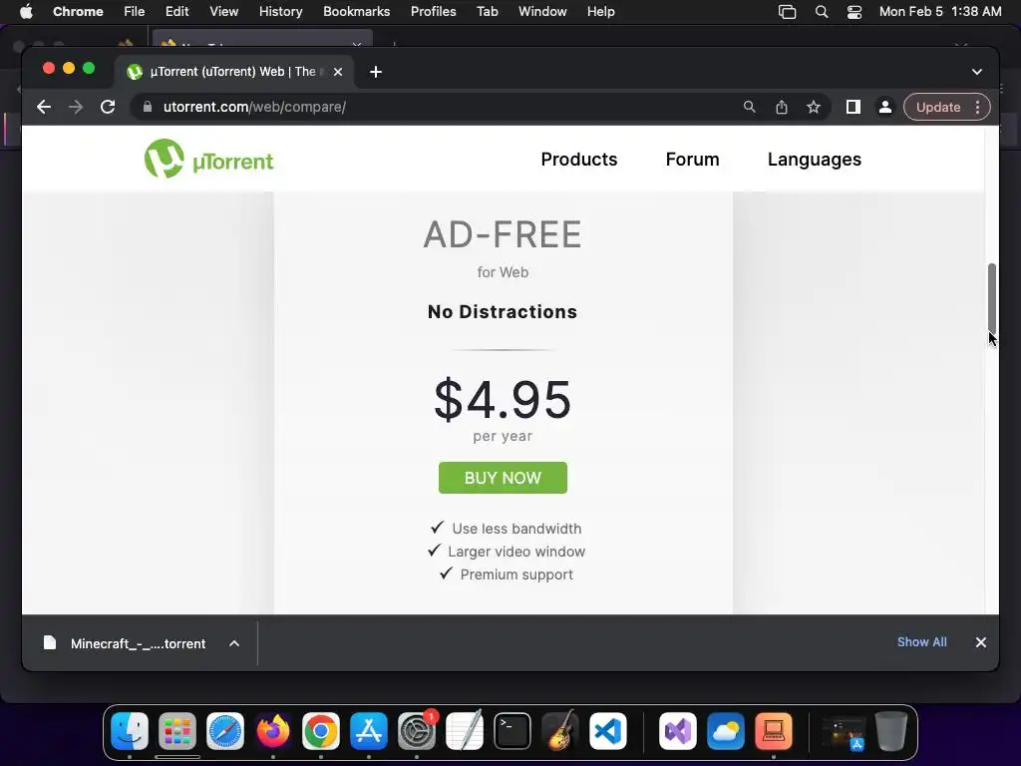Open the Apple menu
This screenshot has width=1021, height=766.
point(26,12)
